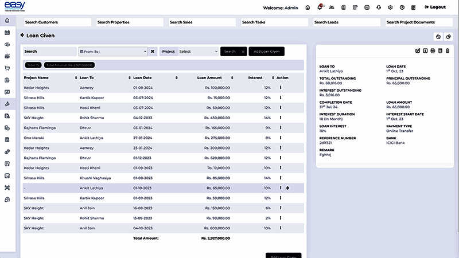Focus the Search Sales field

point(202,22)
